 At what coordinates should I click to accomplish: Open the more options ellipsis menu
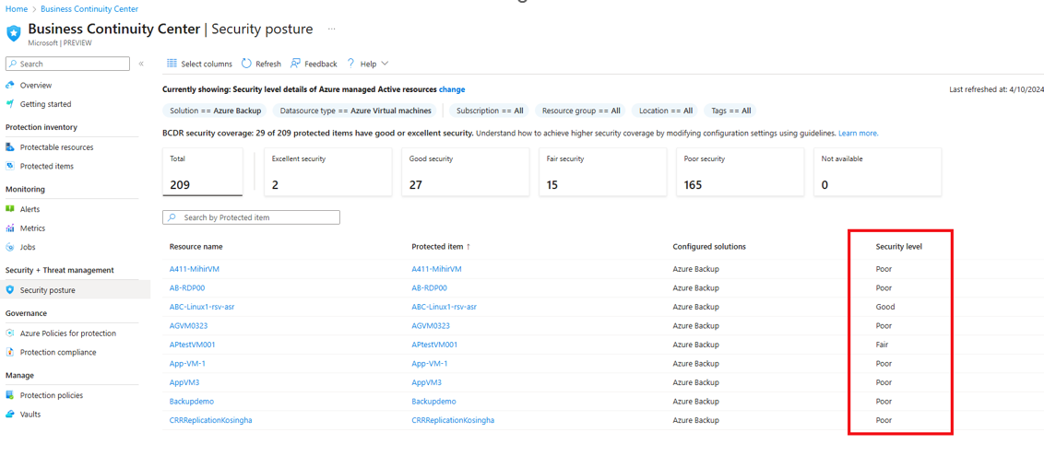[331, 29]
